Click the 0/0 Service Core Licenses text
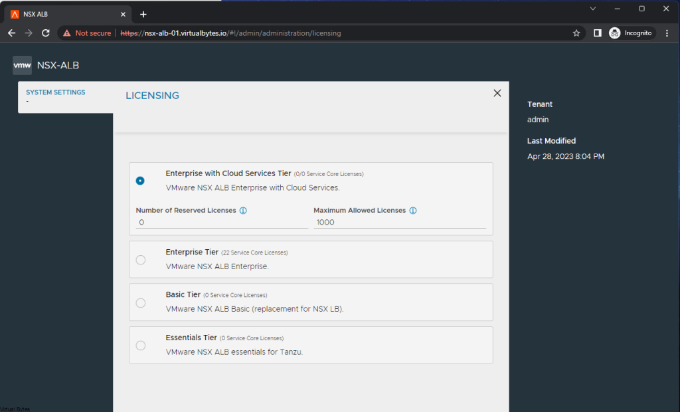 329,174
